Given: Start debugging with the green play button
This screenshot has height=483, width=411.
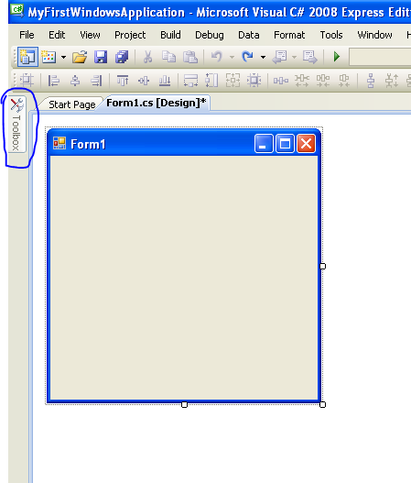Looking at the screenshot, I should point(337,57).
